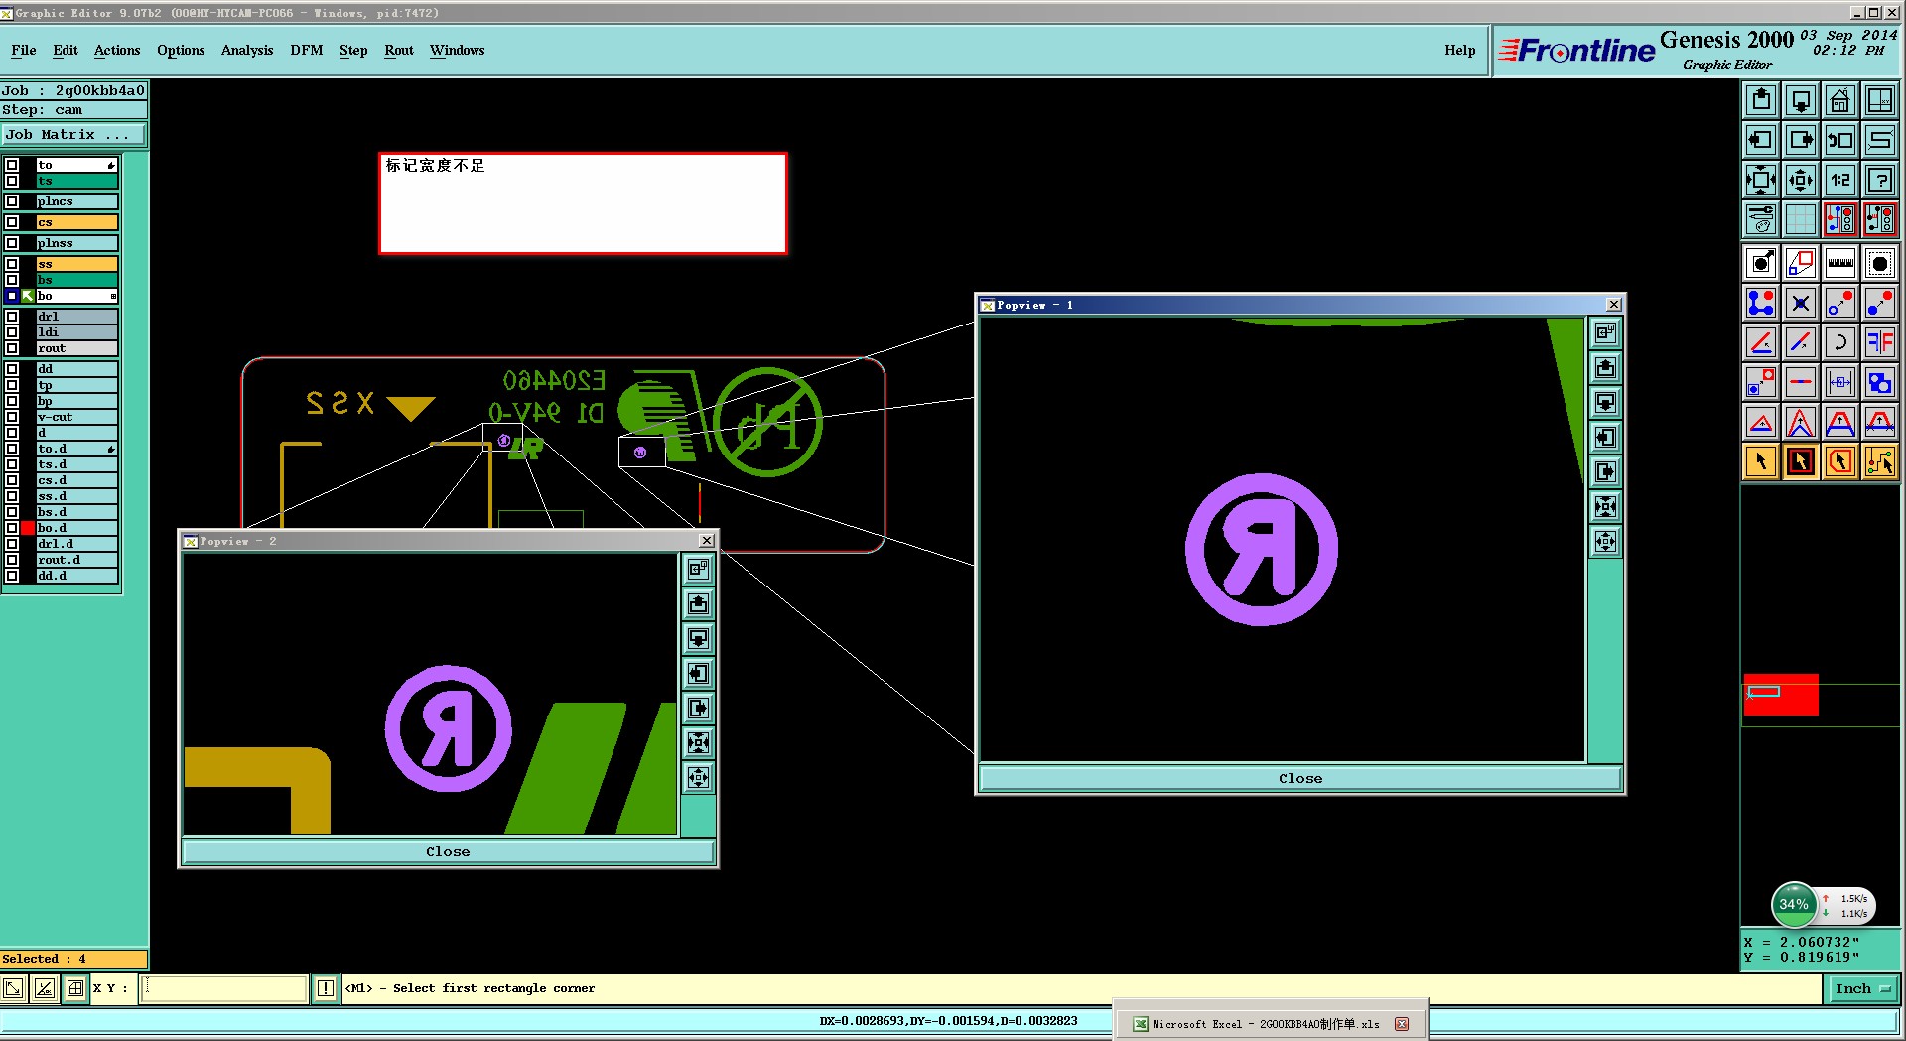Viewport: 1906px width, 1041px height.
Task: Toggle the 'ts' layer checkbox
Action: click(x=12, y=181)
